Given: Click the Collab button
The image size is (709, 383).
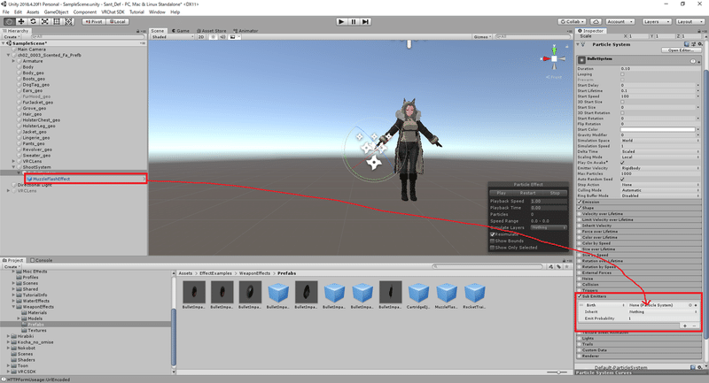Looking at the screenshot, I should 573,21.
